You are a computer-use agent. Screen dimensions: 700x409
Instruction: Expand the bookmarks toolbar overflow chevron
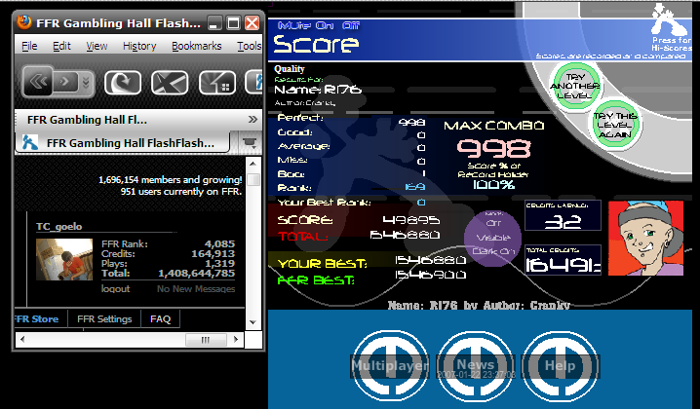click(253, 119)
